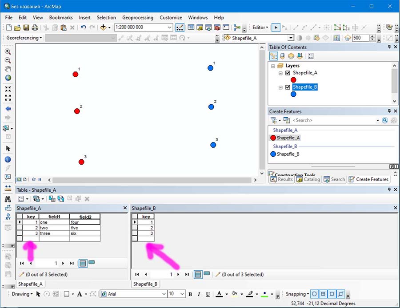
Task: Click the map horizontal scrollbar
Action: tap(152, 180)
